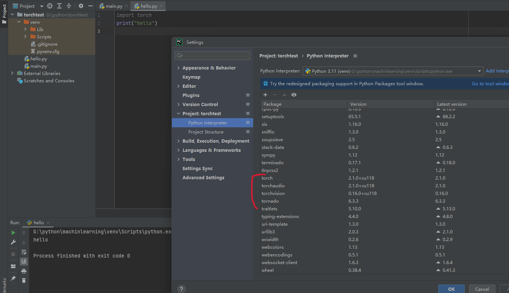Click the print icon in Run console
Viewport: 509px width, 293px height.
(x=24, y=271)
